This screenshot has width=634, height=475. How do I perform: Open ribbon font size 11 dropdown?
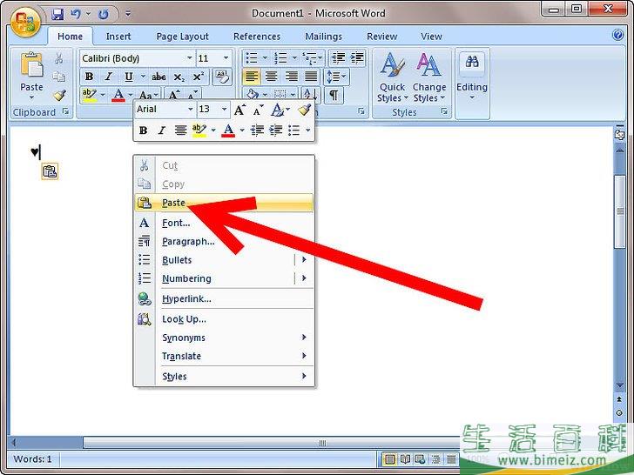pyautogui.click(x=226, y=58)
